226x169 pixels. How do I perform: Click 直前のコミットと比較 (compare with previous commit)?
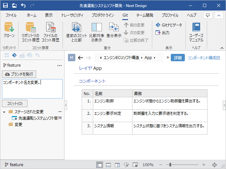pos(76,32)
